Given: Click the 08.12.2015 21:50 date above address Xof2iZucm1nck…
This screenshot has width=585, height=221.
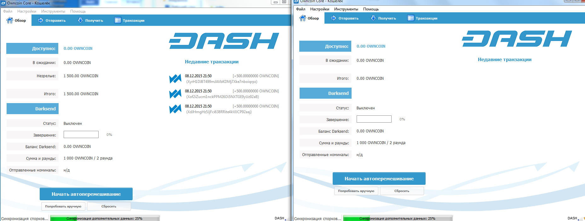Looking at the screenshot, I should [198, 91].
